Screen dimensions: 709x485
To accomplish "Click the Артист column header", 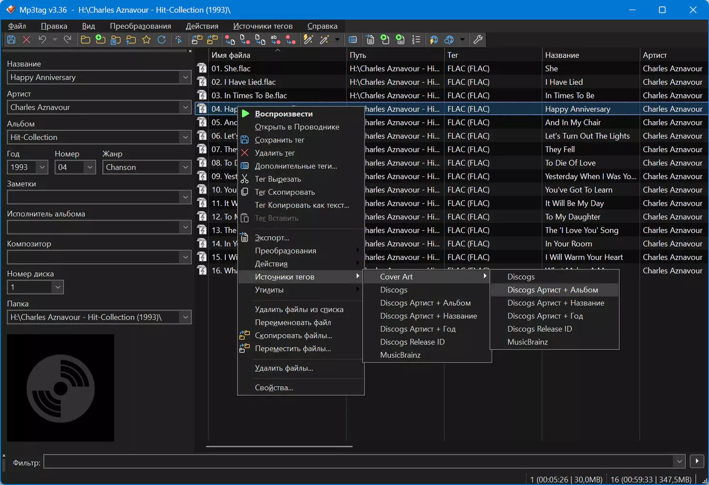I will tap(674, 55).
